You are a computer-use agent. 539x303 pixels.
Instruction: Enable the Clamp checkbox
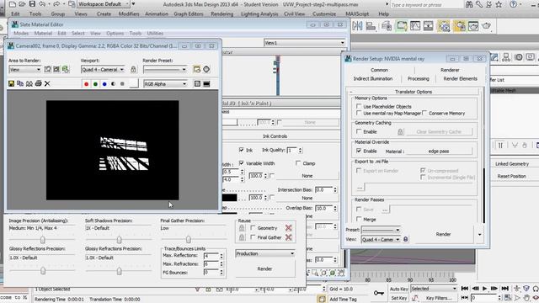tap(298, 163)
